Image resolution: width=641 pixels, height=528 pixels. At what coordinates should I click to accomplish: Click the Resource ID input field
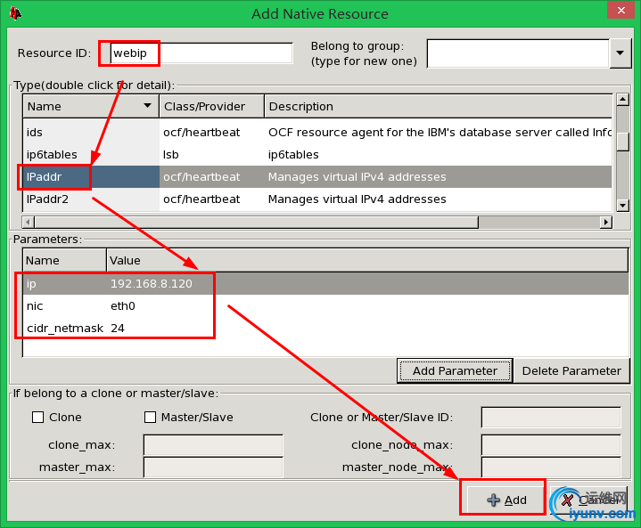pos(201,53)
